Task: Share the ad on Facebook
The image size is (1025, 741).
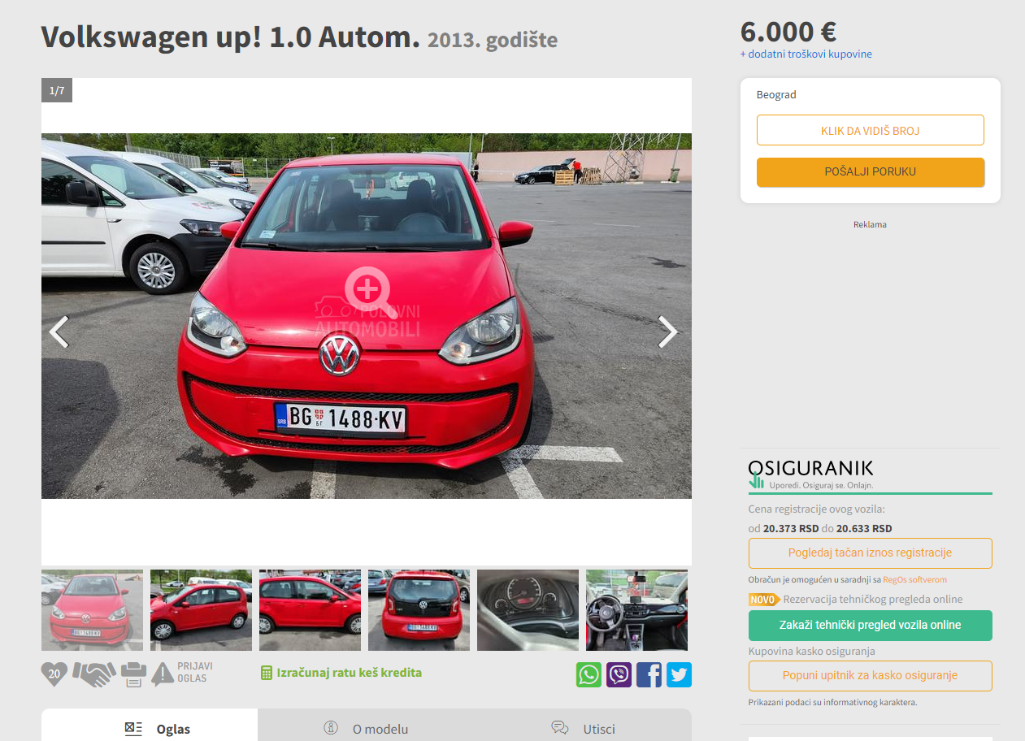Action: pyautogui.click(x=649, y=674)
